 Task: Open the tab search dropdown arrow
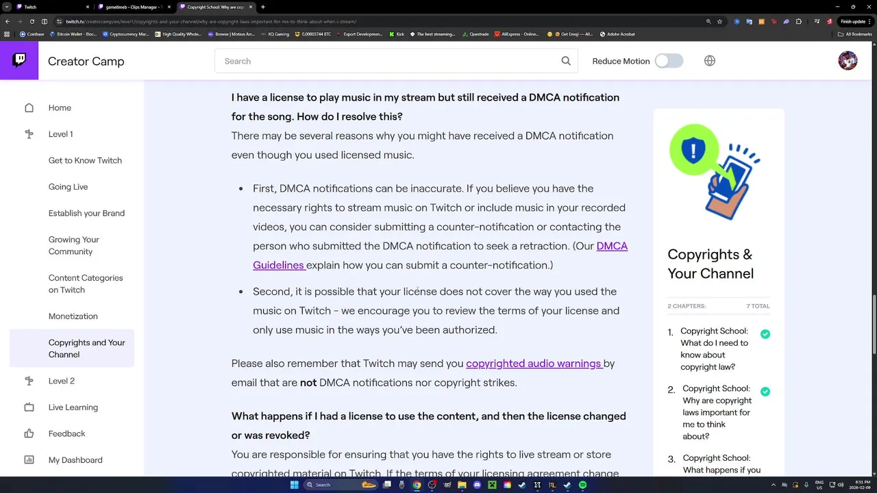click(6, 7)
